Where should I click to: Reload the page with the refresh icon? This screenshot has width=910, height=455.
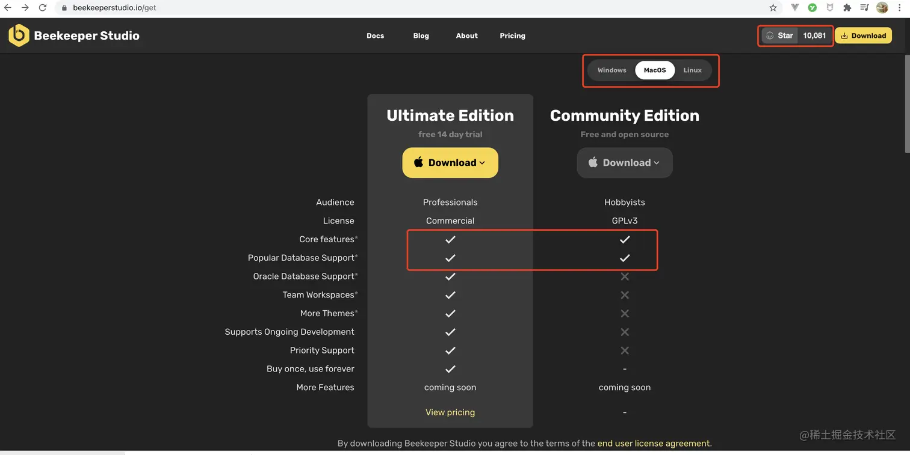(x=43, y=8)
